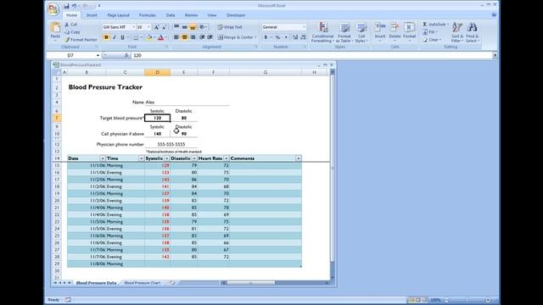This screenshot has height=305, width=543.
Task: Click the formula bar showing 120
Action: tap(311, 55)
